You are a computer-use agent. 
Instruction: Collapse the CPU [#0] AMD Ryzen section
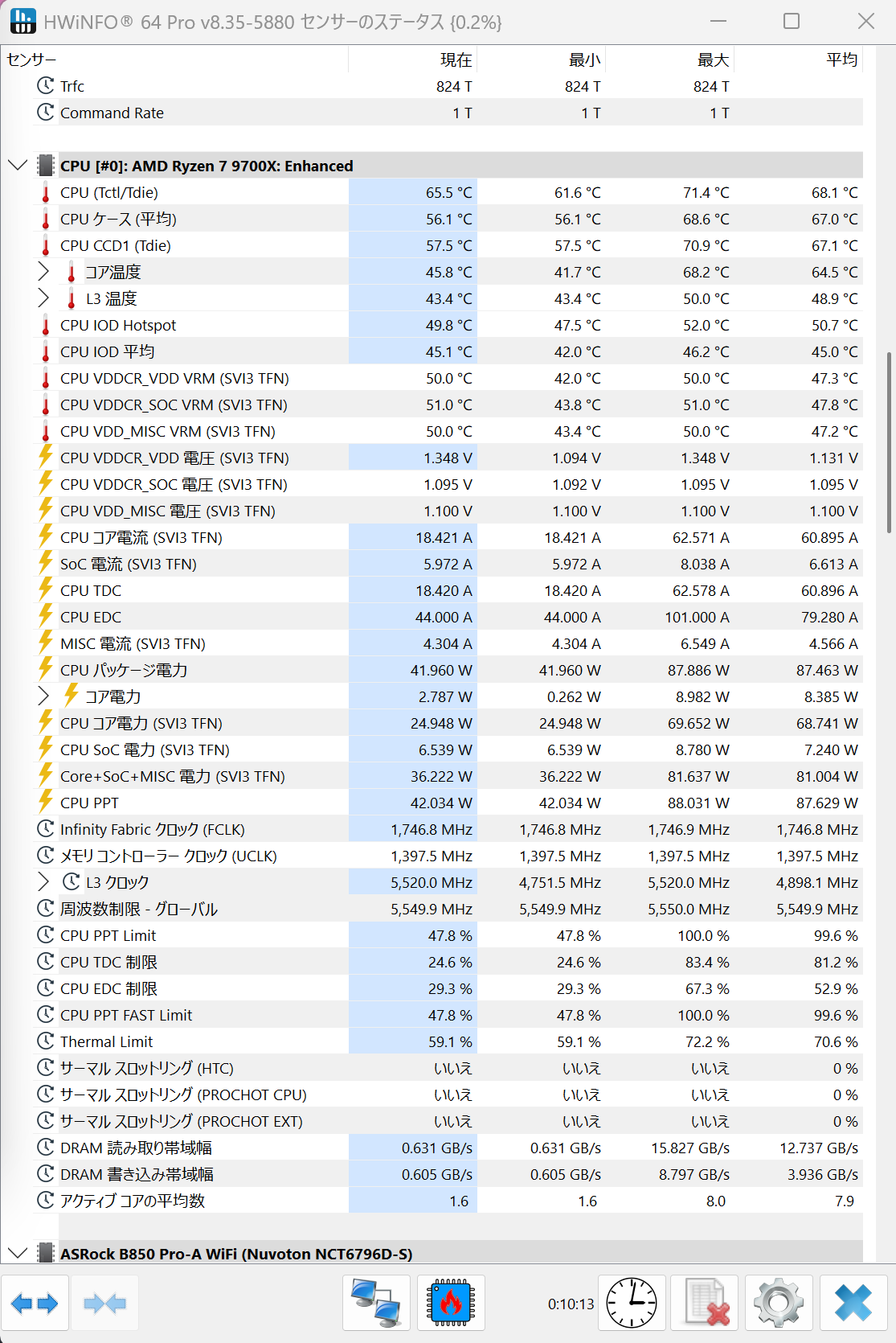18,166
